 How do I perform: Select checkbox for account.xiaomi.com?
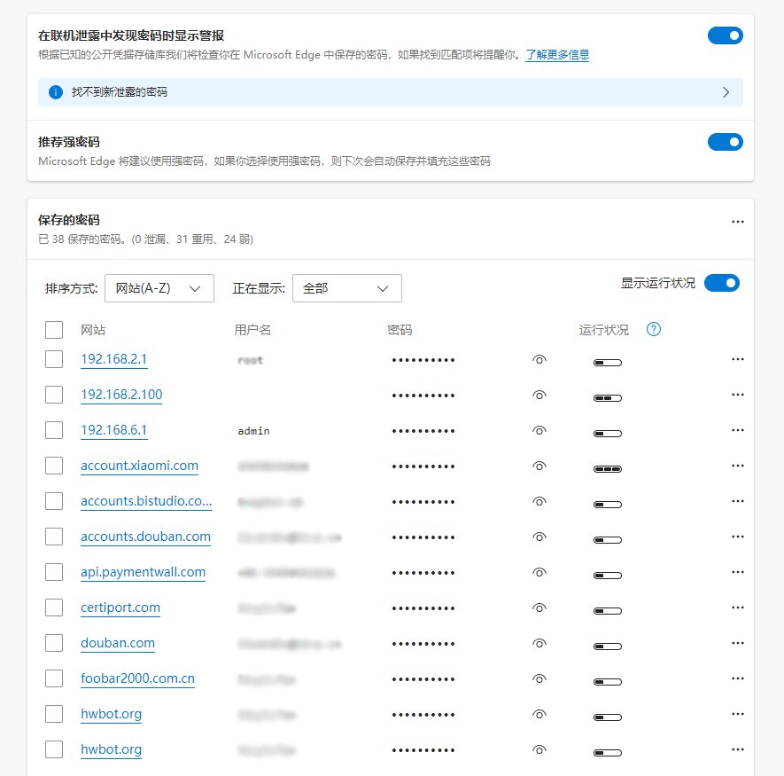[x=54, y=466]
